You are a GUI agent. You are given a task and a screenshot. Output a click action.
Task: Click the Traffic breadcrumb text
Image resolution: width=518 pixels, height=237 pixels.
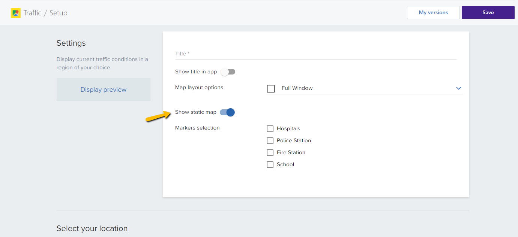click(32, 13)
